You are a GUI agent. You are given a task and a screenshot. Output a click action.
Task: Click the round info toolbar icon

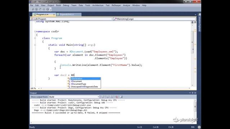pyautogui.click(x=47, y=9)
